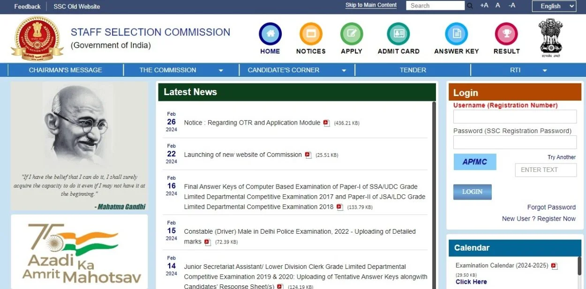Screen dimensions: 586x289
Task: Open the NOTICES icon
Action: pyautogui.click(x=311, y=34)
